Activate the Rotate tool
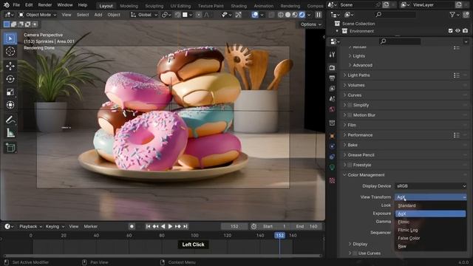The width and height of the screenshot is (473, 266). pos(10,79)
